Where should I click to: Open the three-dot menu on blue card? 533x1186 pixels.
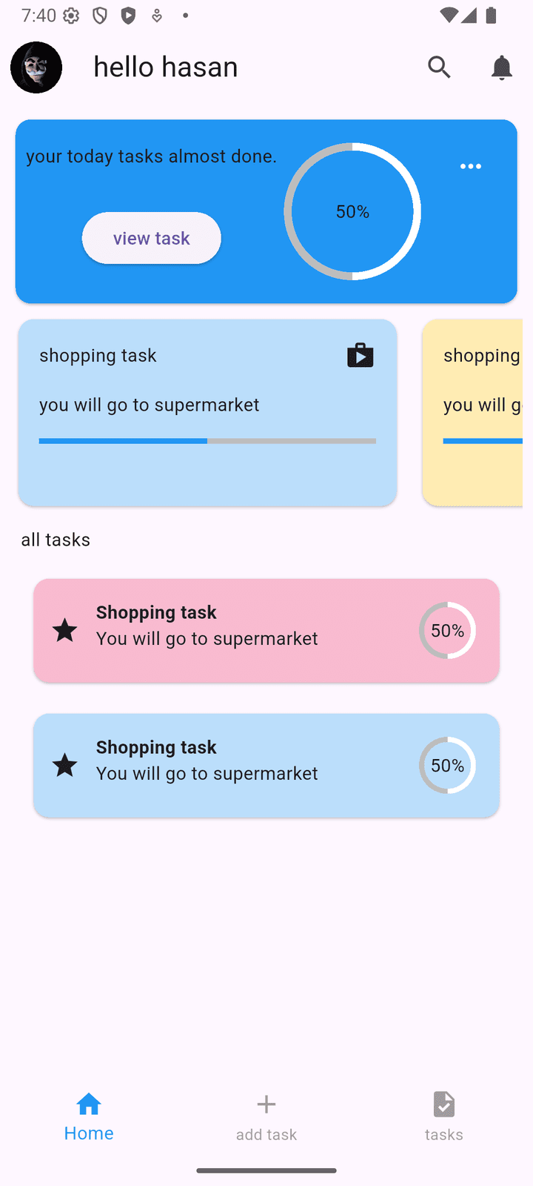471,166
